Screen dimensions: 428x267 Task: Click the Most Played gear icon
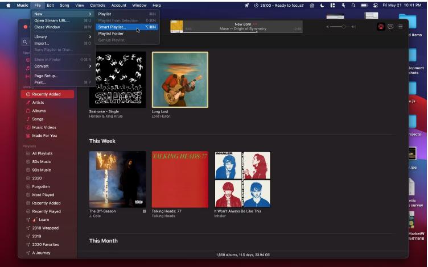pyautogui.click(x=27, y=195)
